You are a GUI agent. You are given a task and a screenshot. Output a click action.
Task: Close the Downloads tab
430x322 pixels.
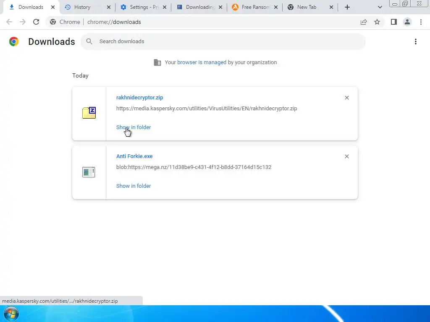pos(53,7)
